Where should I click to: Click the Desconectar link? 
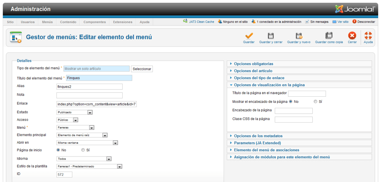[366, 22]
